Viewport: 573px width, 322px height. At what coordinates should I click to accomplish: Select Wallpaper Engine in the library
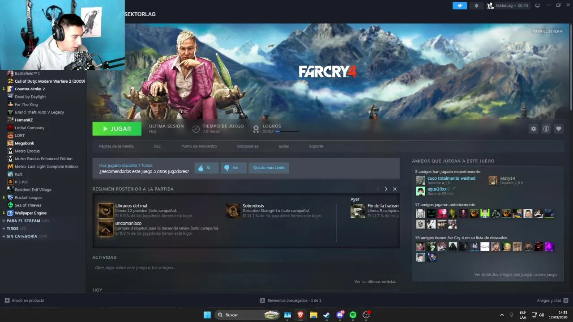pos(30,213)
